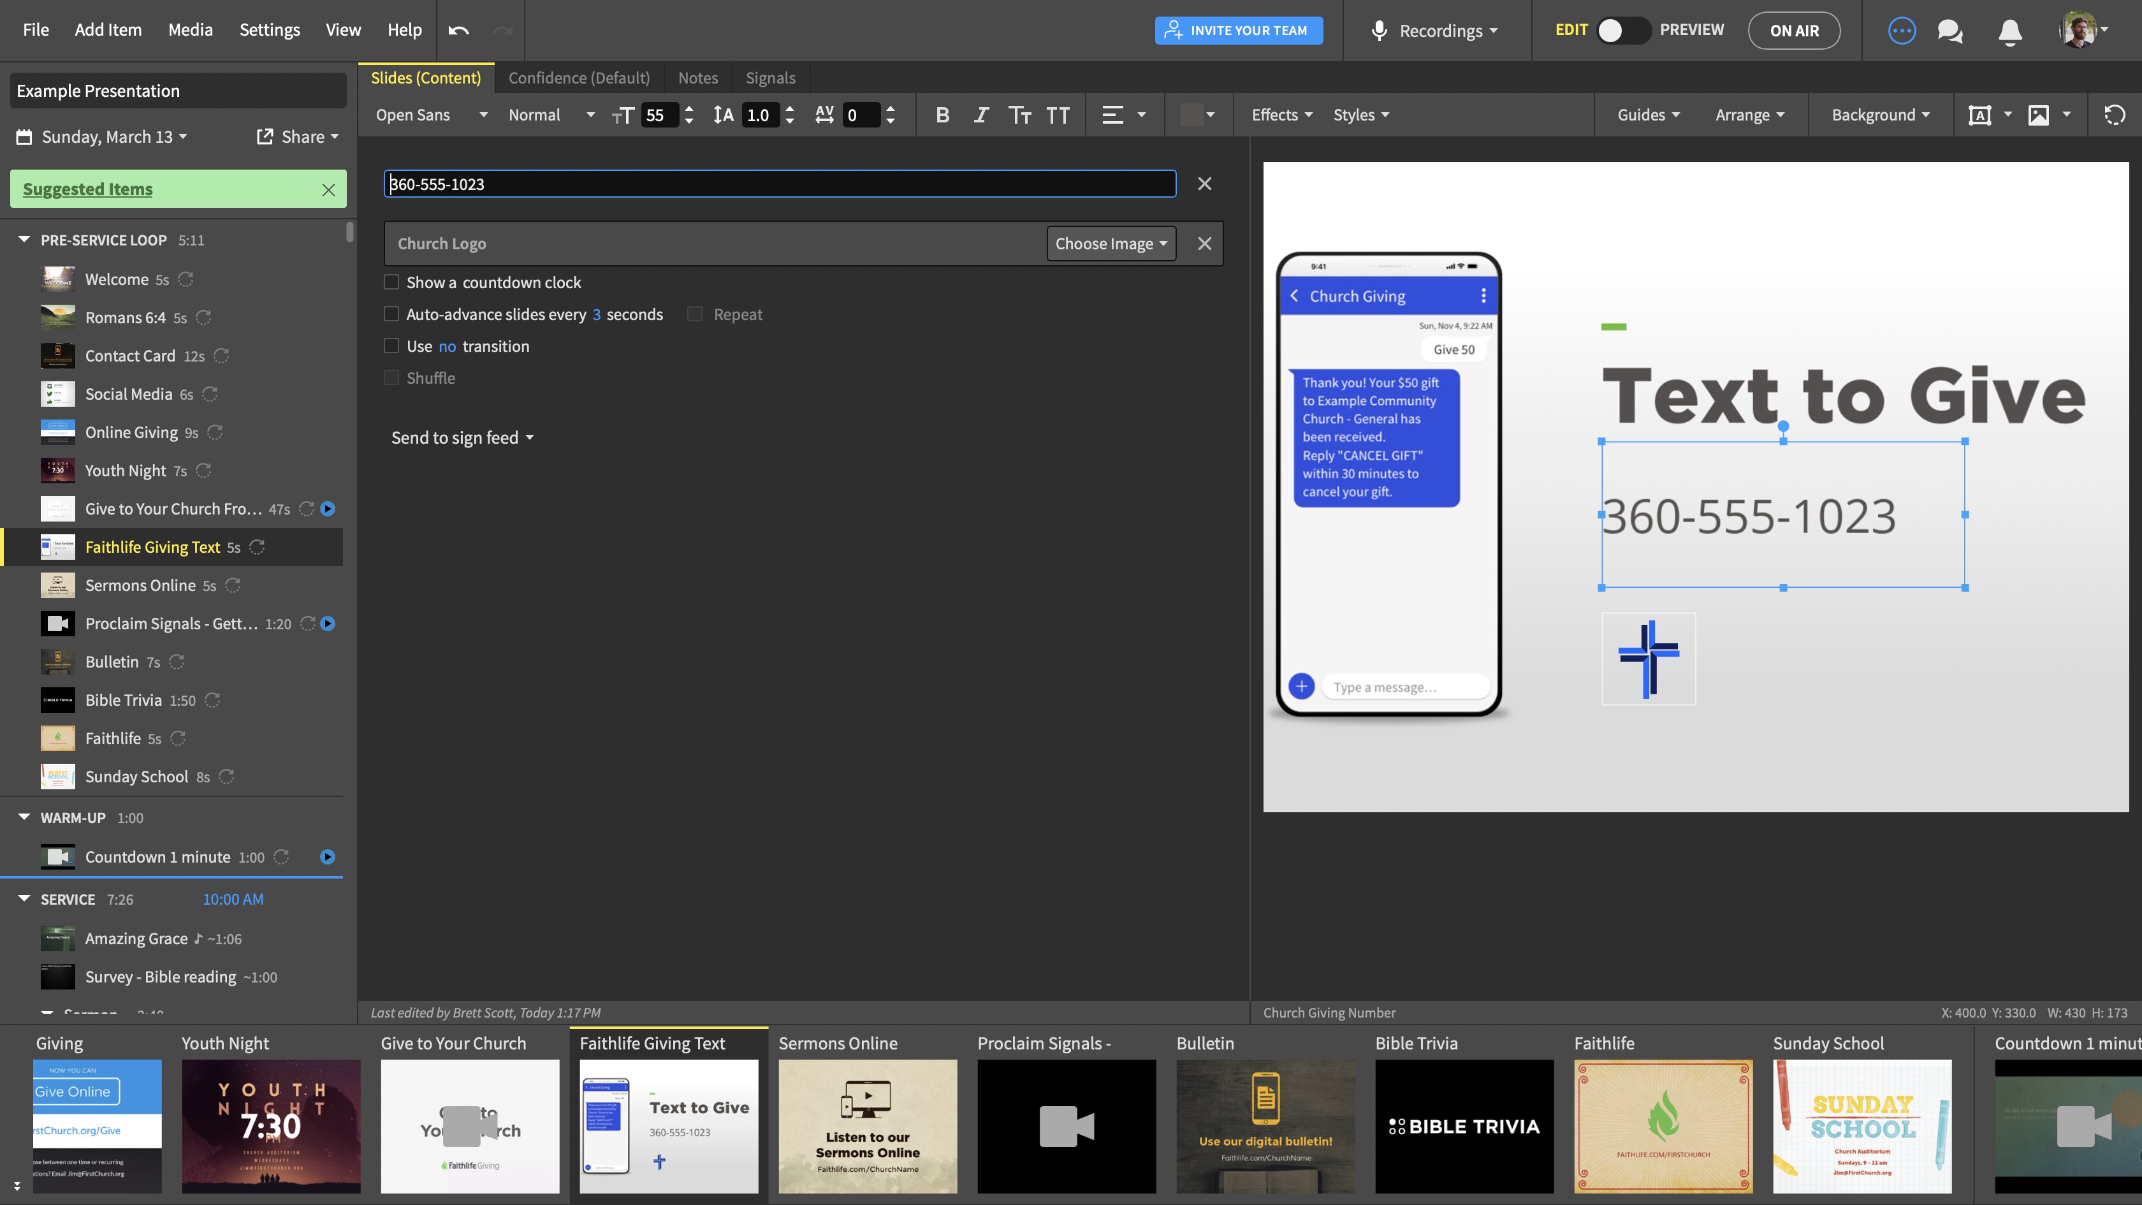
Task: Click the blue more options circle icon
Action: [1902, 31]
